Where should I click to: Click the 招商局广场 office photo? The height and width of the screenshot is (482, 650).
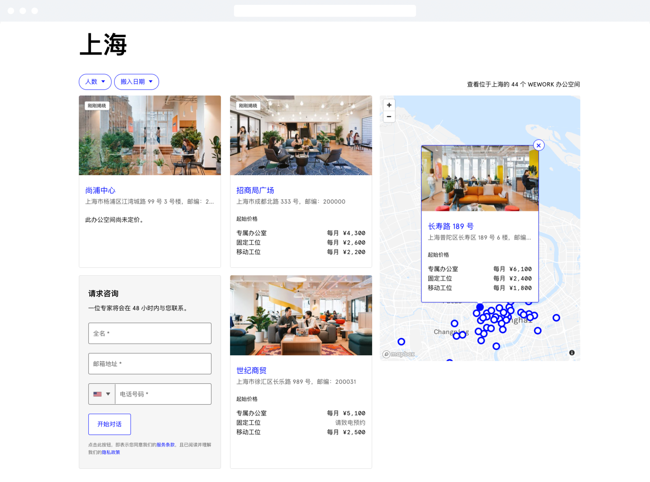(301, 135)
